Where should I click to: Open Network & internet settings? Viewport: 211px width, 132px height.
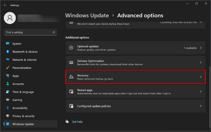31,60
